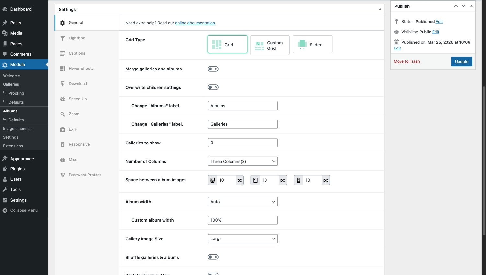Click the Galleries to show field
The image size is (486, 275).
[x=243, y=143]
